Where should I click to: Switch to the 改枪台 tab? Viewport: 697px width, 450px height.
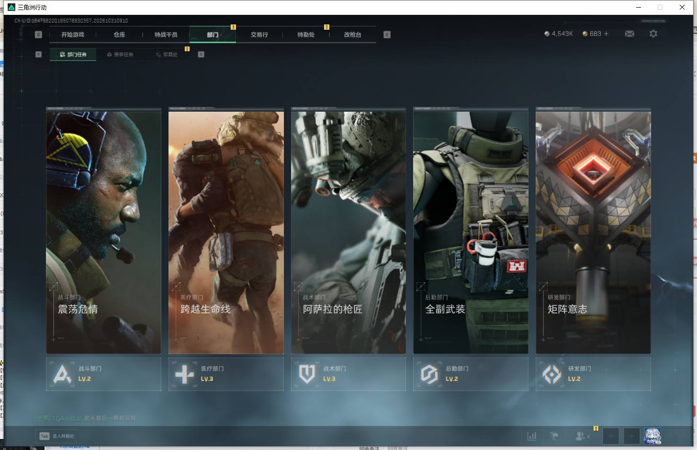tap(353, 35)
